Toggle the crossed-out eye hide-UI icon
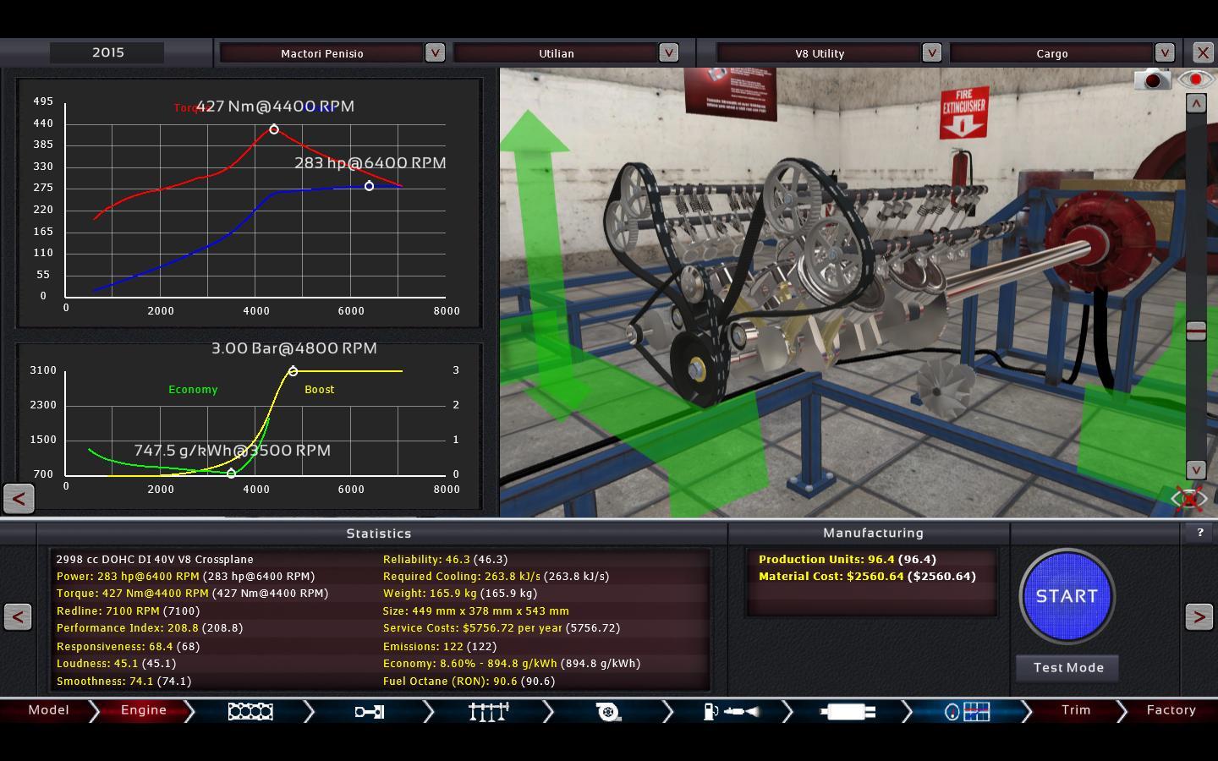The height and width of the screenshot is (761, 1218). 1188,498
